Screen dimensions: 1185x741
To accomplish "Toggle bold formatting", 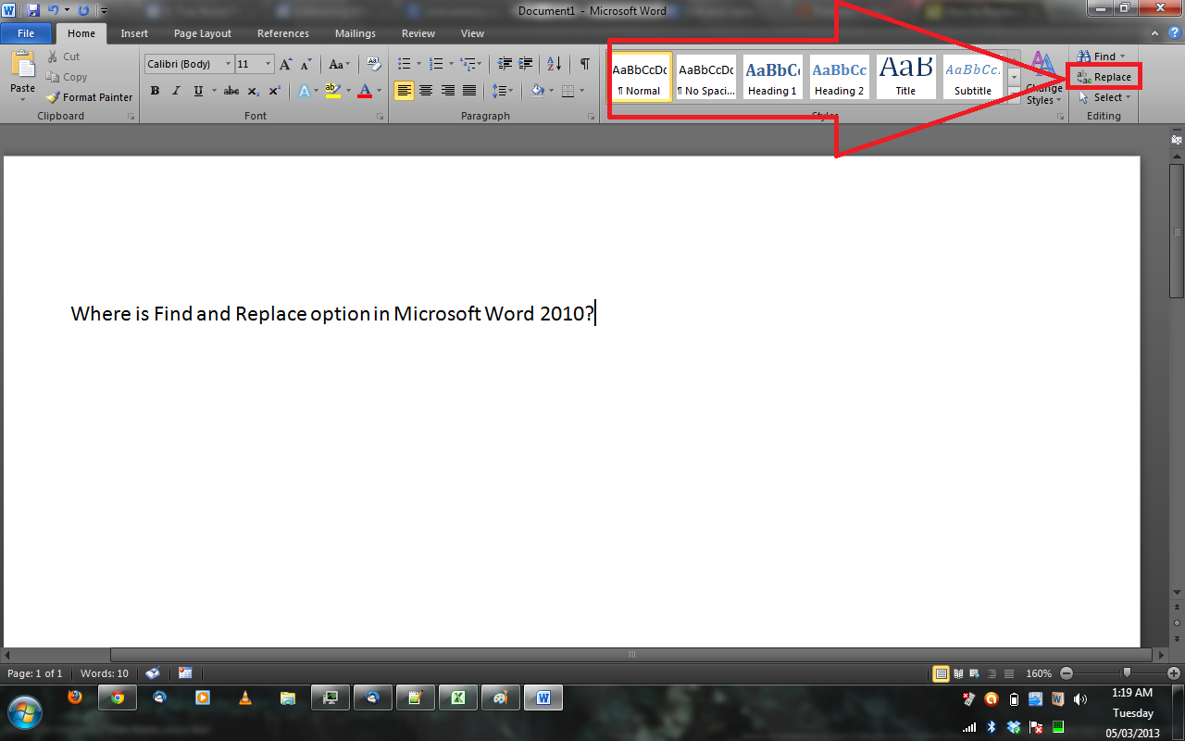I will tap(155, 91).
